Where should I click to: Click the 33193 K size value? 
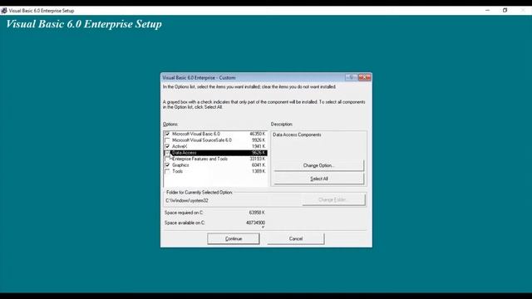pyautogui.click(x=258, y=159)
